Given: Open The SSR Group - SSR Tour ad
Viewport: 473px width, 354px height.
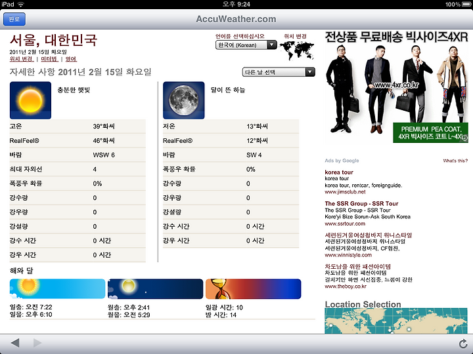Looking at the screenshot, I should coord(361,203).
